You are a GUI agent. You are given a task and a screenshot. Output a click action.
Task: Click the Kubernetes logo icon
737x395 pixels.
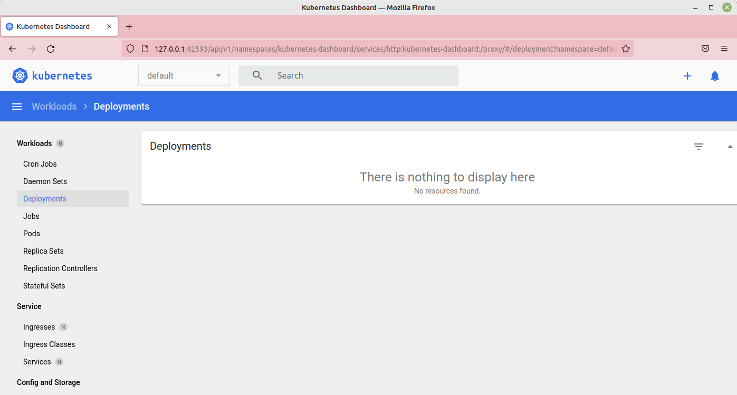[20, 75]
